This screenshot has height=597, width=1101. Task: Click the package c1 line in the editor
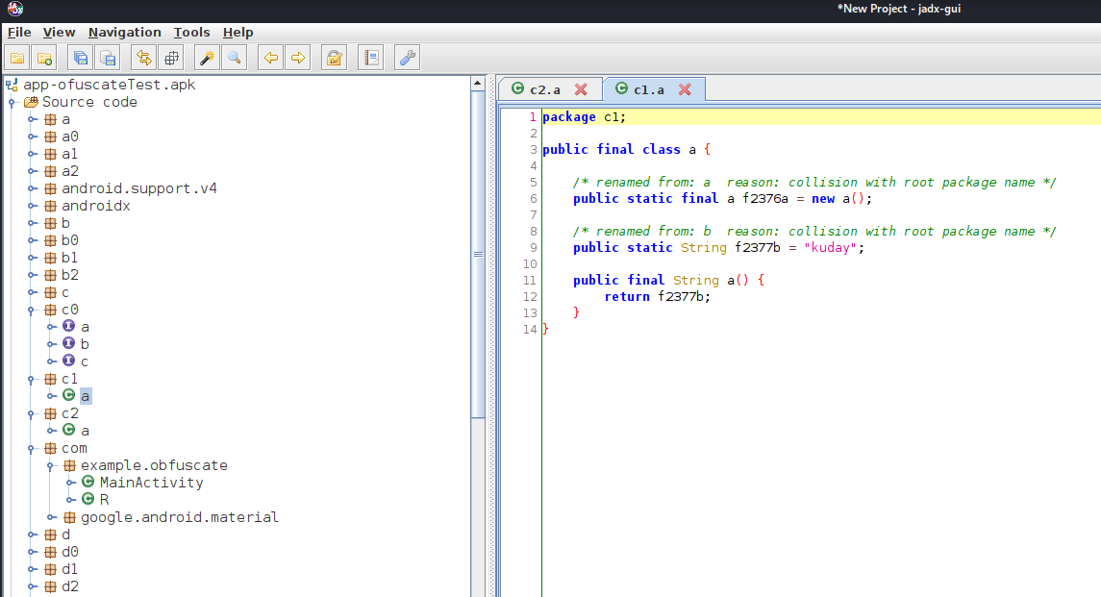(821, 117)
